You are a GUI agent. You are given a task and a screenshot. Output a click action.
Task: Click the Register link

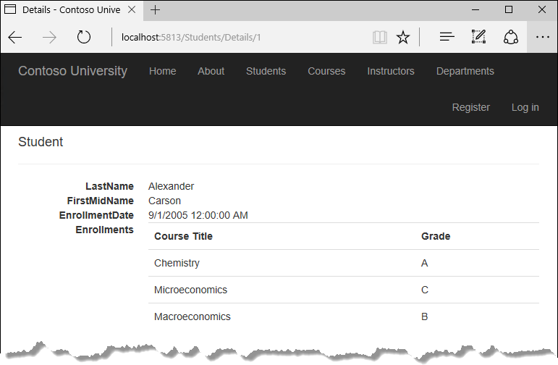coord(471,107)
